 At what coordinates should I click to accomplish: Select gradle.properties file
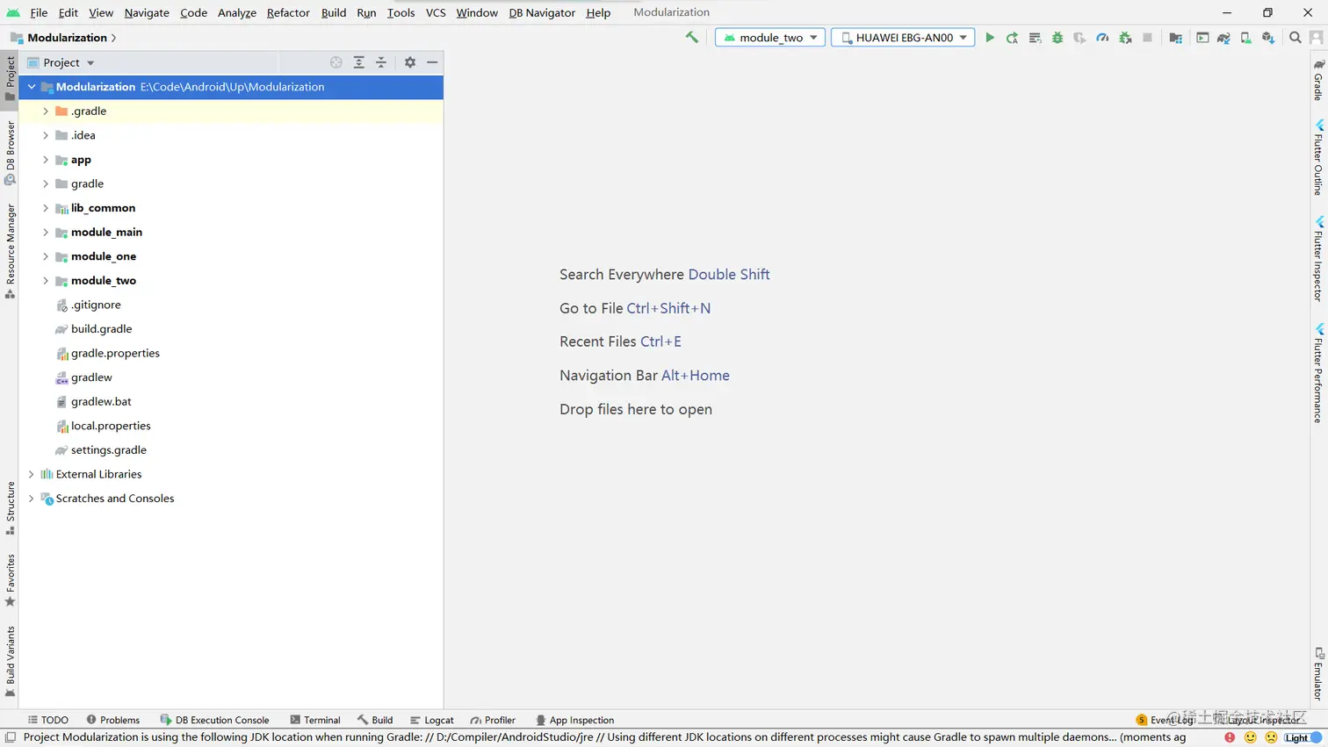pos(231,353)
